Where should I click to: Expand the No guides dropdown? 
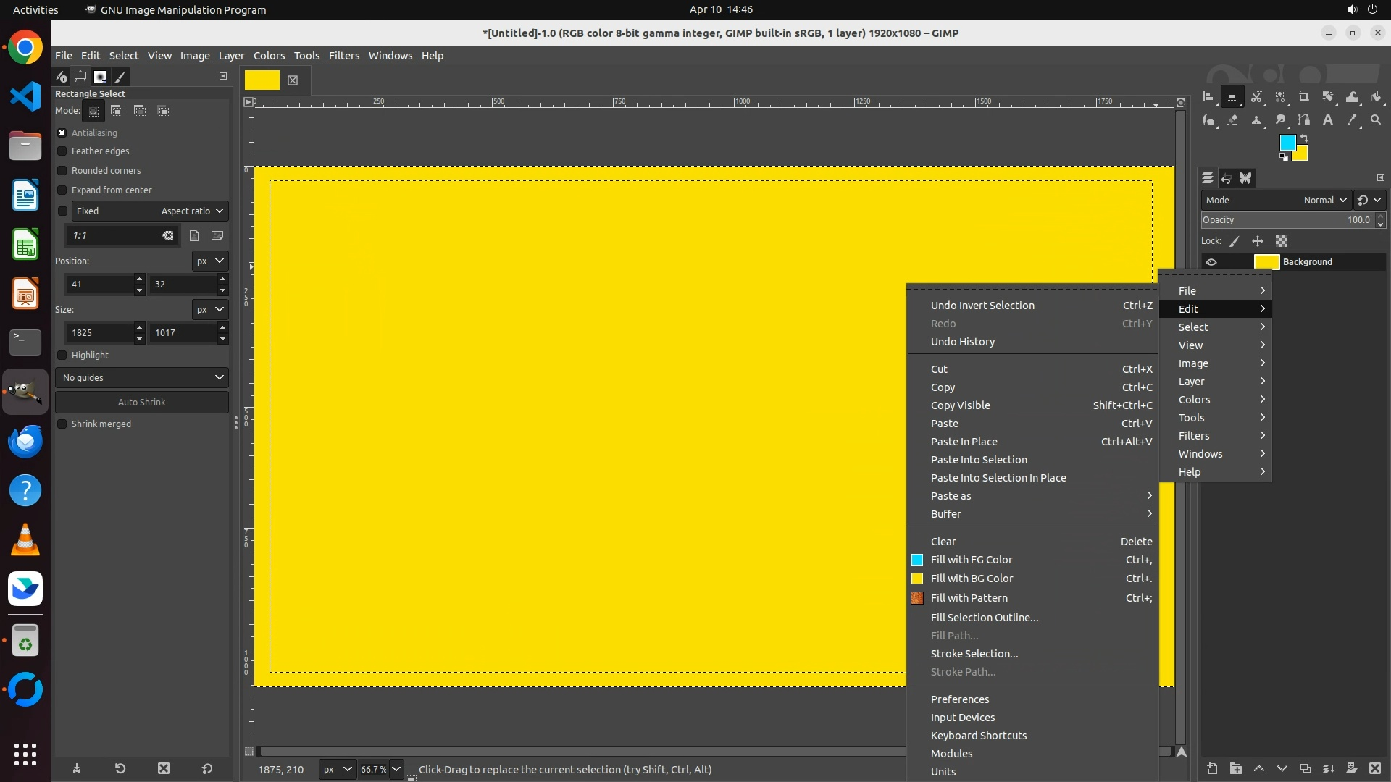[x=142, y=378]
